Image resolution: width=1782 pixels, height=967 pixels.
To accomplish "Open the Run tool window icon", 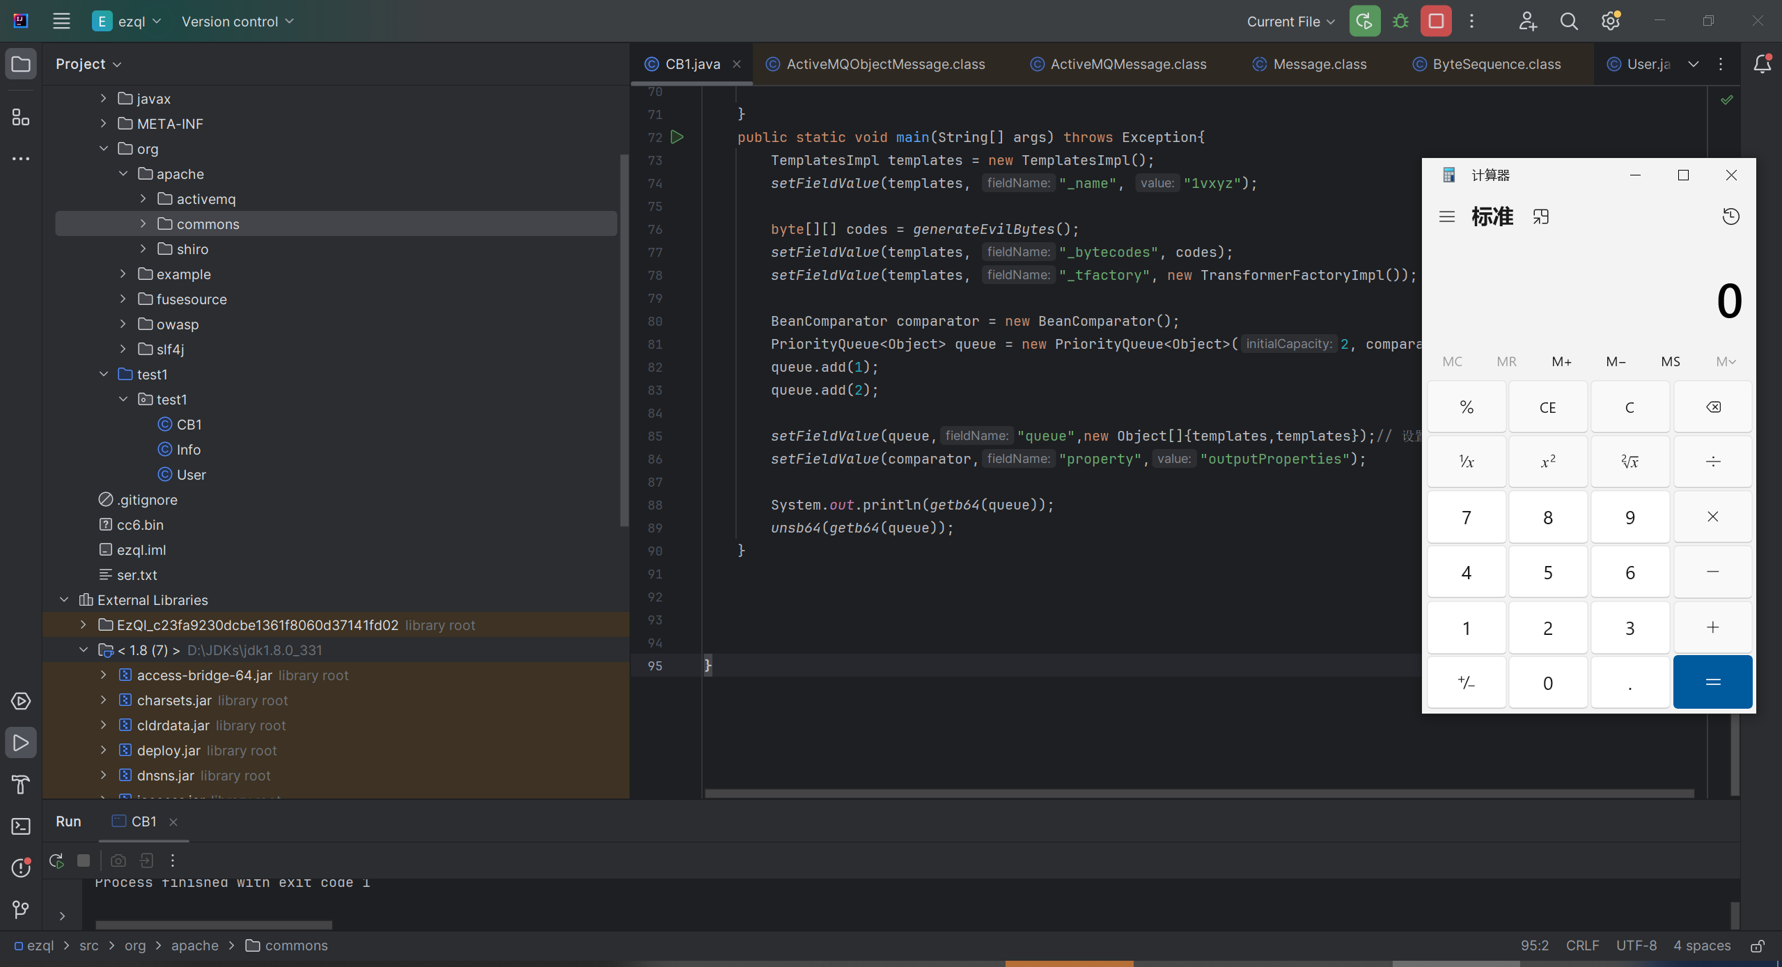I will point(21,743).
